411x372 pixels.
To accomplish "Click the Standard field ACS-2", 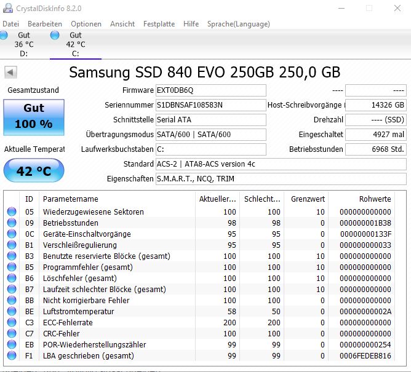I will (281, 164).
